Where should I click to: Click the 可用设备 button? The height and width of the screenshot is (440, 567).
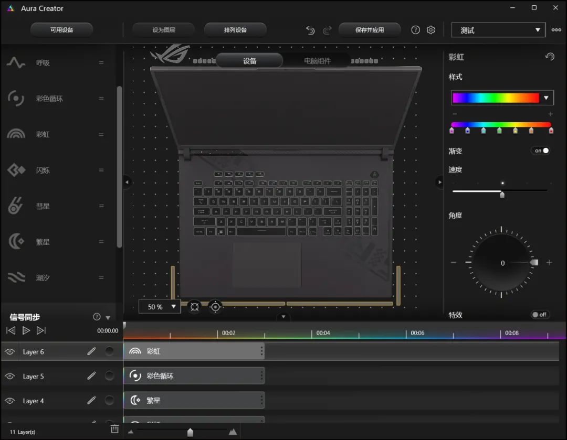pos(61,30)
